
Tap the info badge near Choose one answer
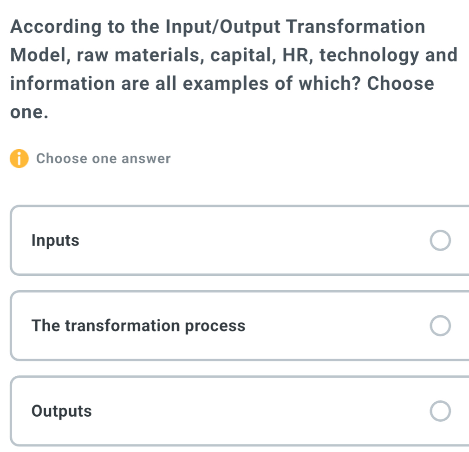tap(19, 159)
